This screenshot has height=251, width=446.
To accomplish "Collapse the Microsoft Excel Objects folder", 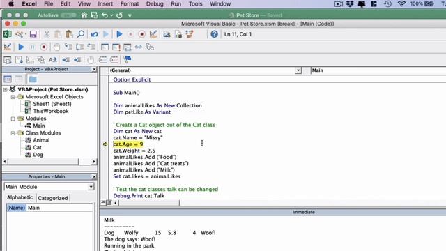I will [x=13, y=97].
